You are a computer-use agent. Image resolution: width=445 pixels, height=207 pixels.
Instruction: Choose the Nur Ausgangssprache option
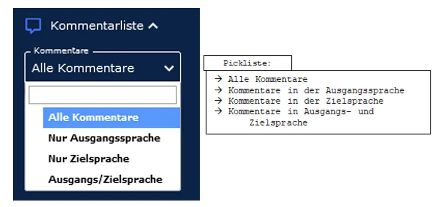click(x=104, y=138)
